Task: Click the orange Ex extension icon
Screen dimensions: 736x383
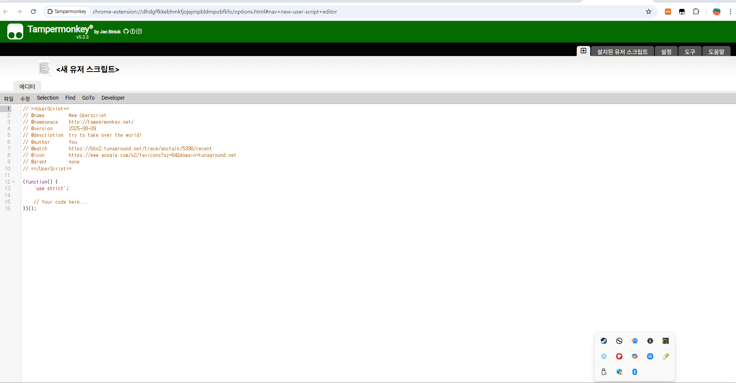Action: tap(668, 12)
